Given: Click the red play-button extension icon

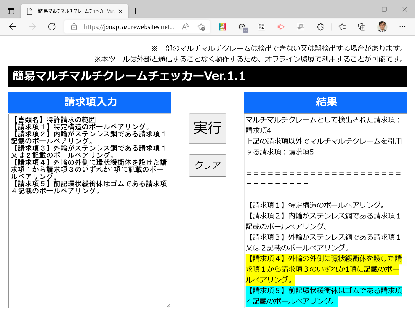Looking at the screenshot, I should 281,27.
